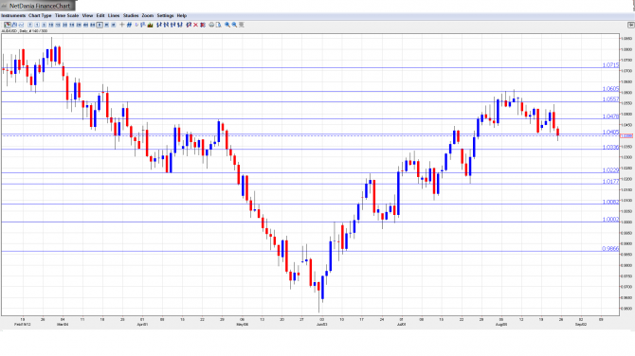Select the NetDania FinanceChart title tab

[37, 6]
